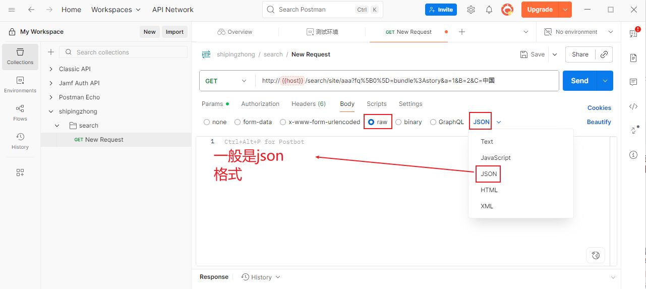Choose the GraphQL radio button

pyautogui.click(x=433, y=122)
